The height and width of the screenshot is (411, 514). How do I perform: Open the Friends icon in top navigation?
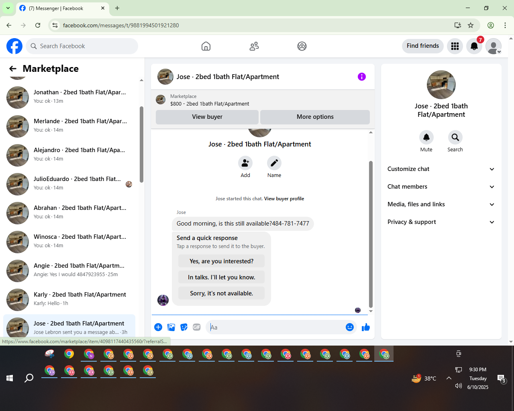tap(254, 46)
